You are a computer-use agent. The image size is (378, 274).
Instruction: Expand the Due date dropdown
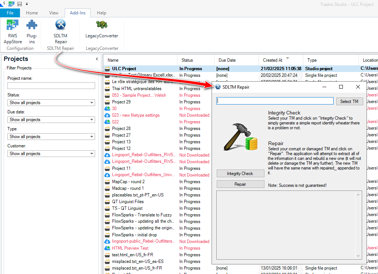point(51,120)
